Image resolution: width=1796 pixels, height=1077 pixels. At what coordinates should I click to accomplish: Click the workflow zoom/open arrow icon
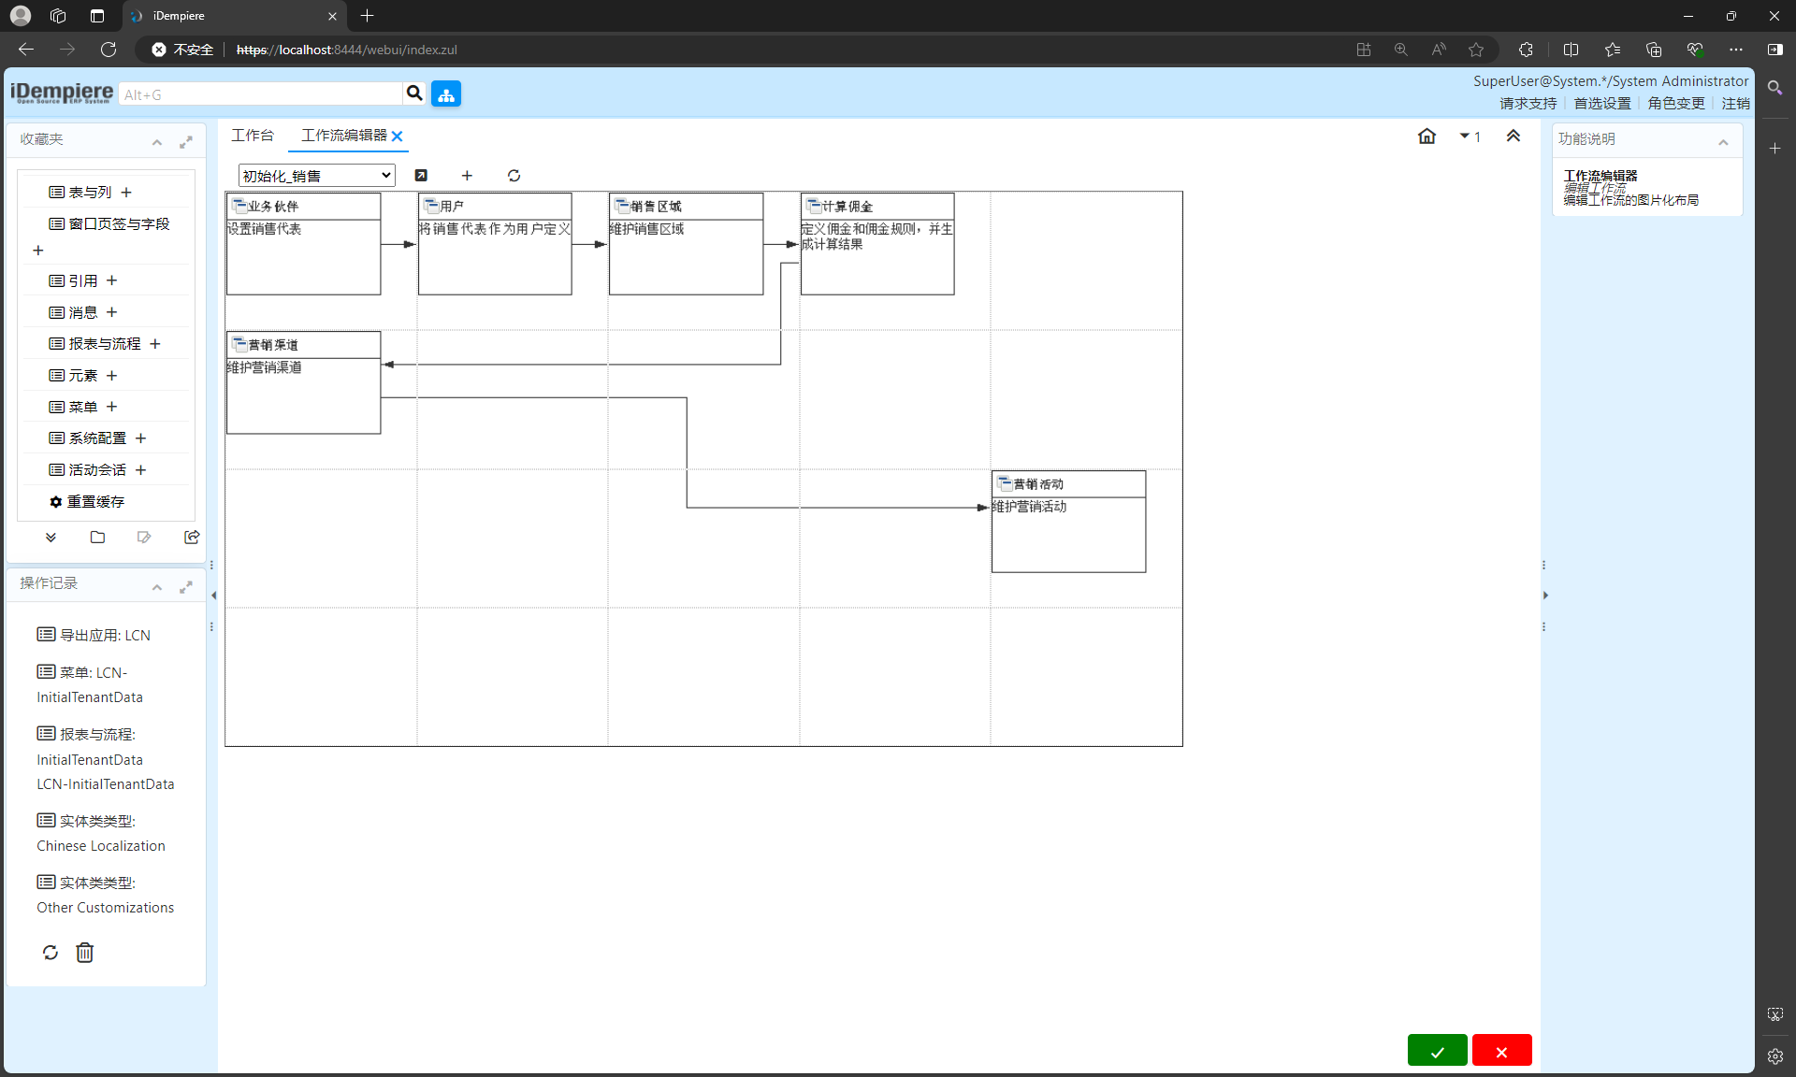pos(421,175)
